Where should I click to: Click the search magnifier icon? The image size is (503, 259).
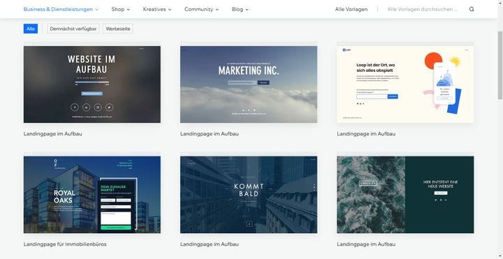click(472, 9)
